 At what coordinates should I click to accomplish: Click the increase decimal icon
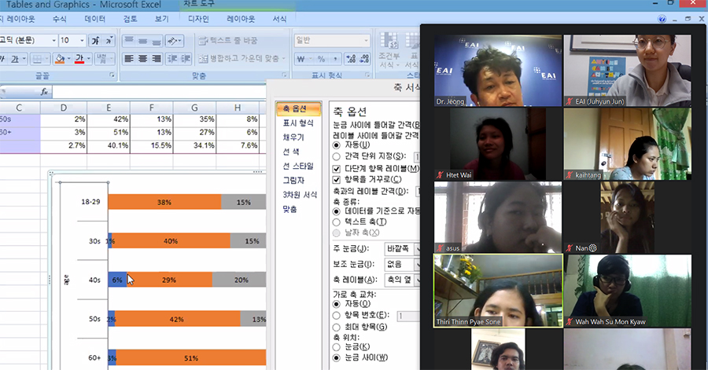[x=350, y=59]
